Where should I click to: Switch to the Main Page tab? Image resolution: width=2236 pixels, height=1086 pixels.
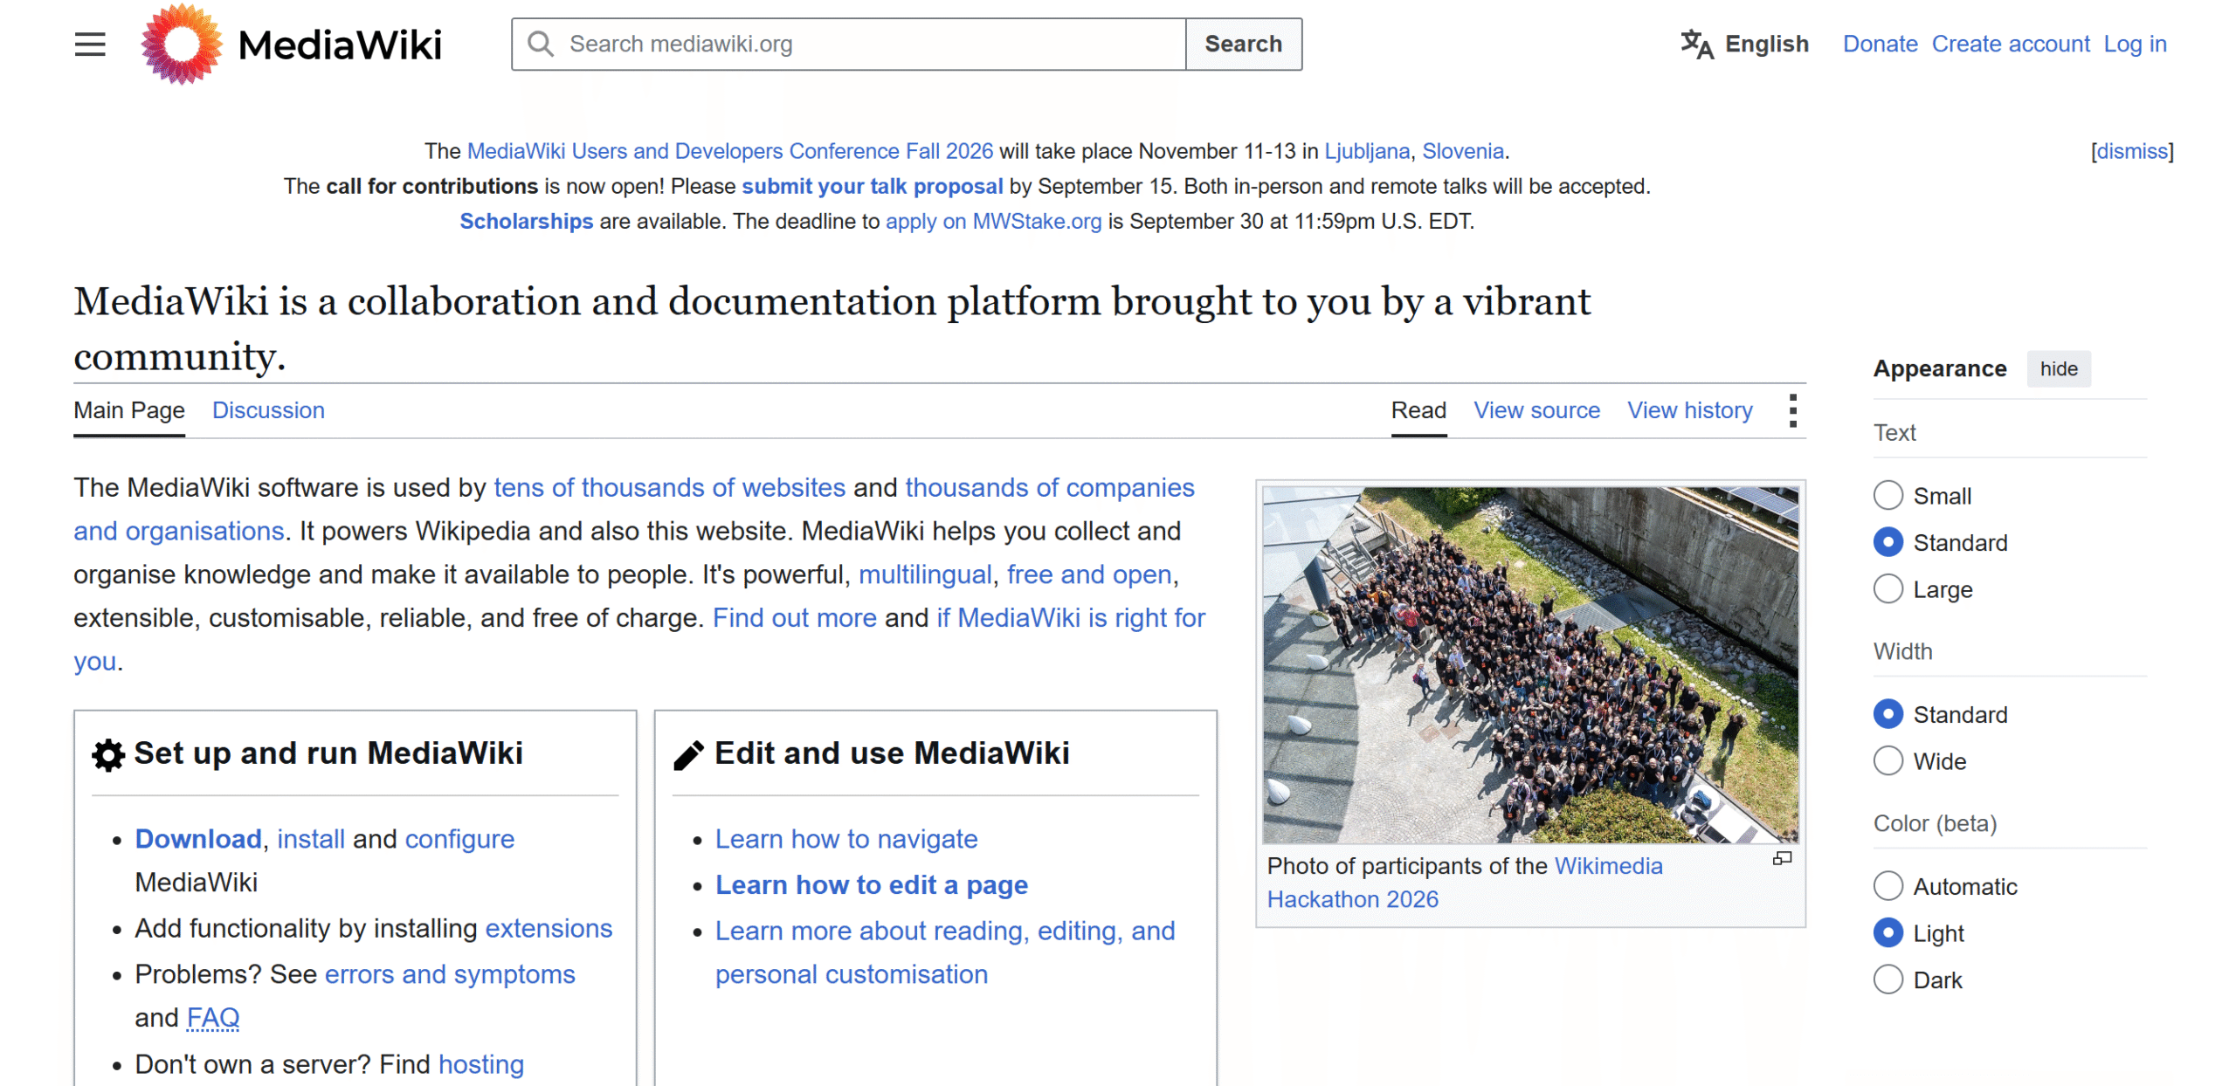128,410
